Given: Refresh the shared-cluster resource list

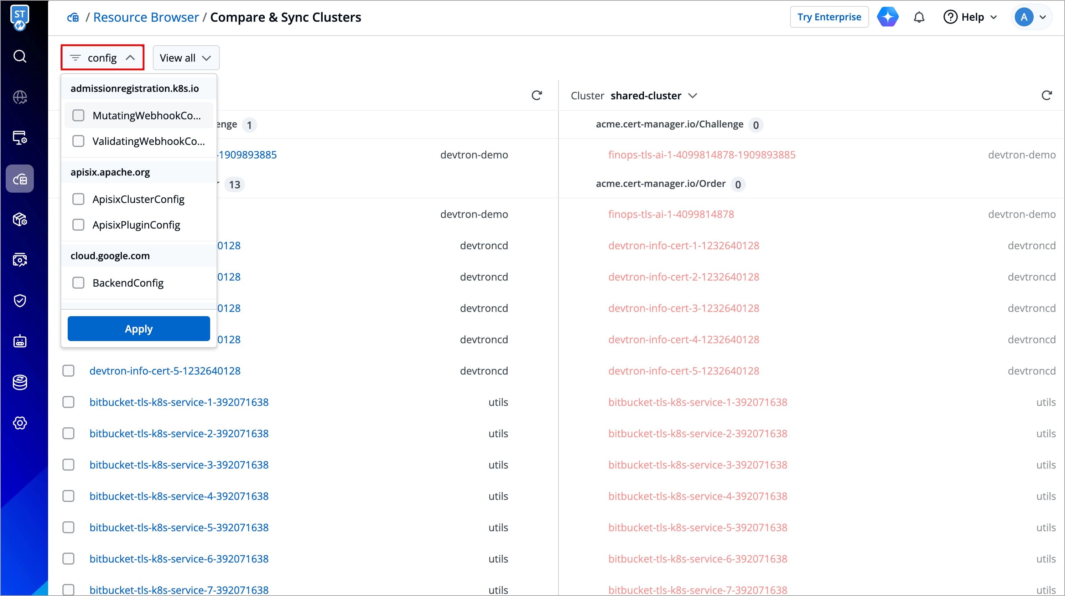Looking at the screenshot, I should pyautogui.click(x=1046, y=95).
